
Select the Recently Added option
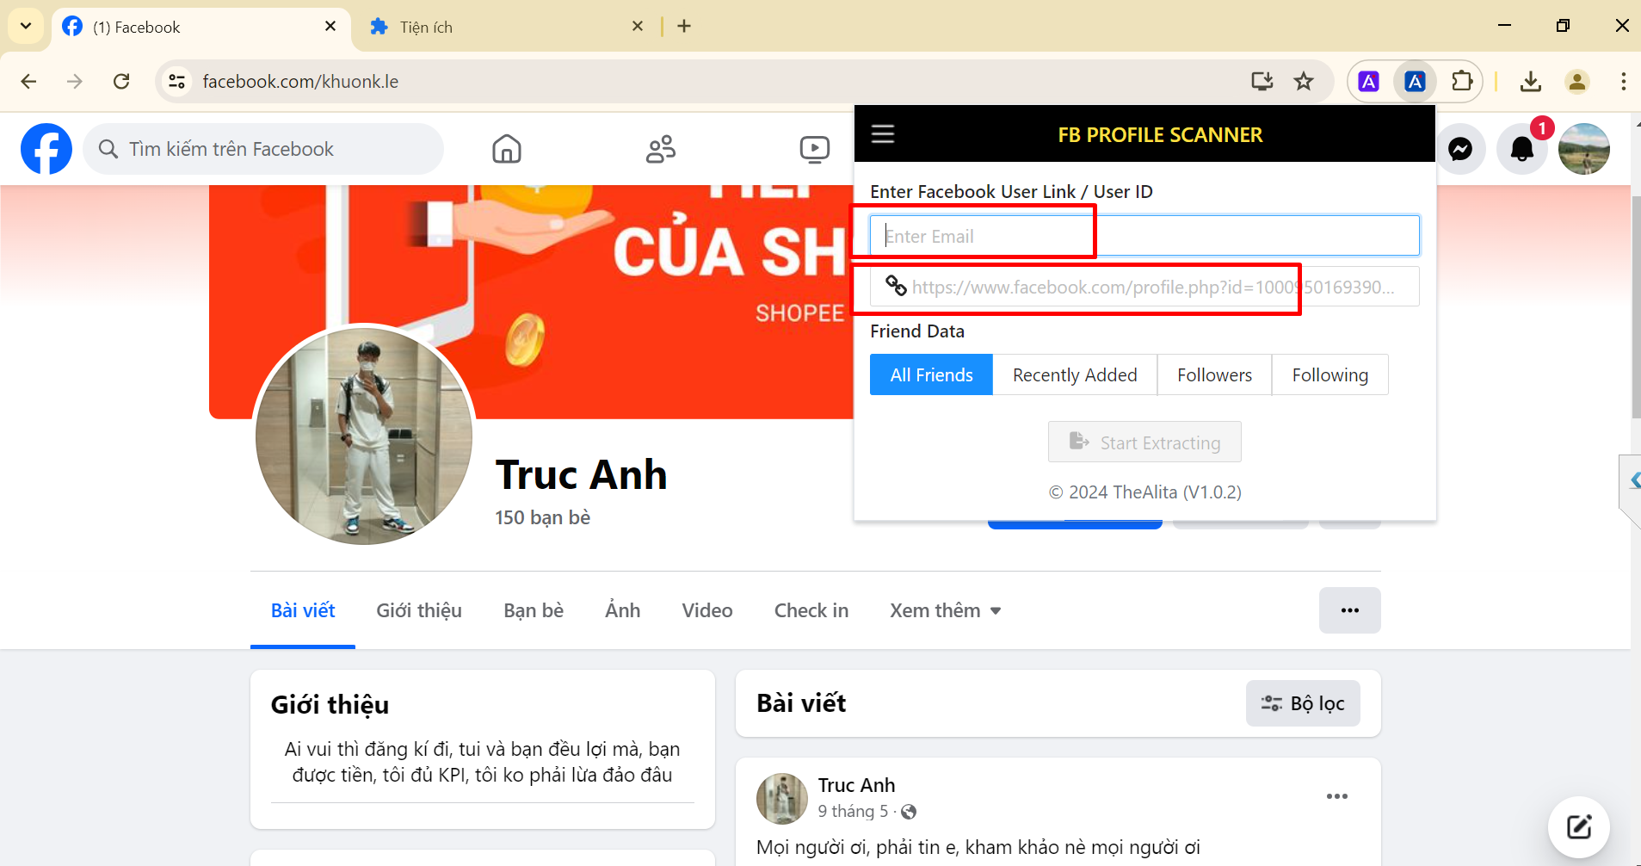pos(1075,375)
